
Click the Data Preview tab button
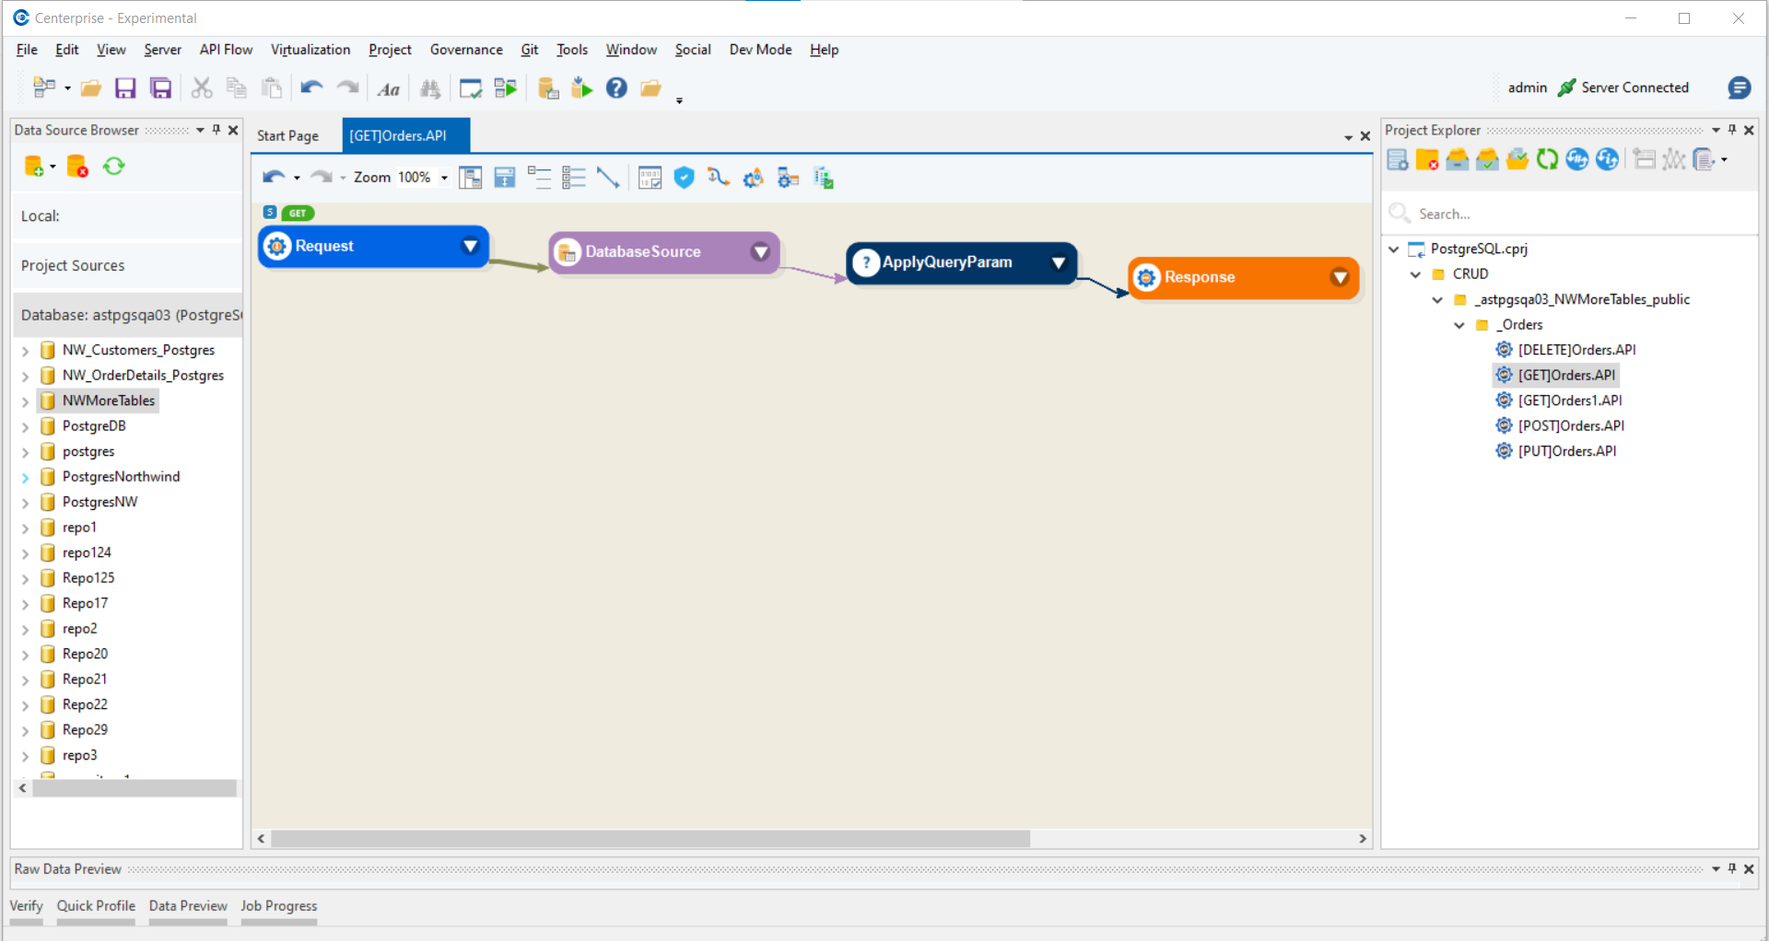pos(188,906)
